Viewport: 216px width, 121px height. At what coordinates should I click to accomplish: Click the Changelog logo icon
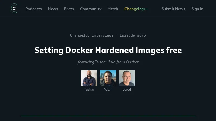(x=14, y=9)
